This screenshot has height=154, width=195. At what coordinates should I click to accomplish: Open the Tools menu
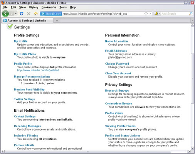click(63, 7)
